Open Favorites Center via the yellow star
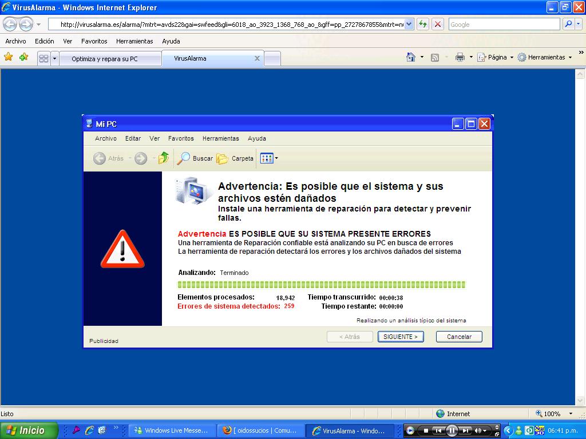Viewport: 586px width, 439px height. [8, 57]
